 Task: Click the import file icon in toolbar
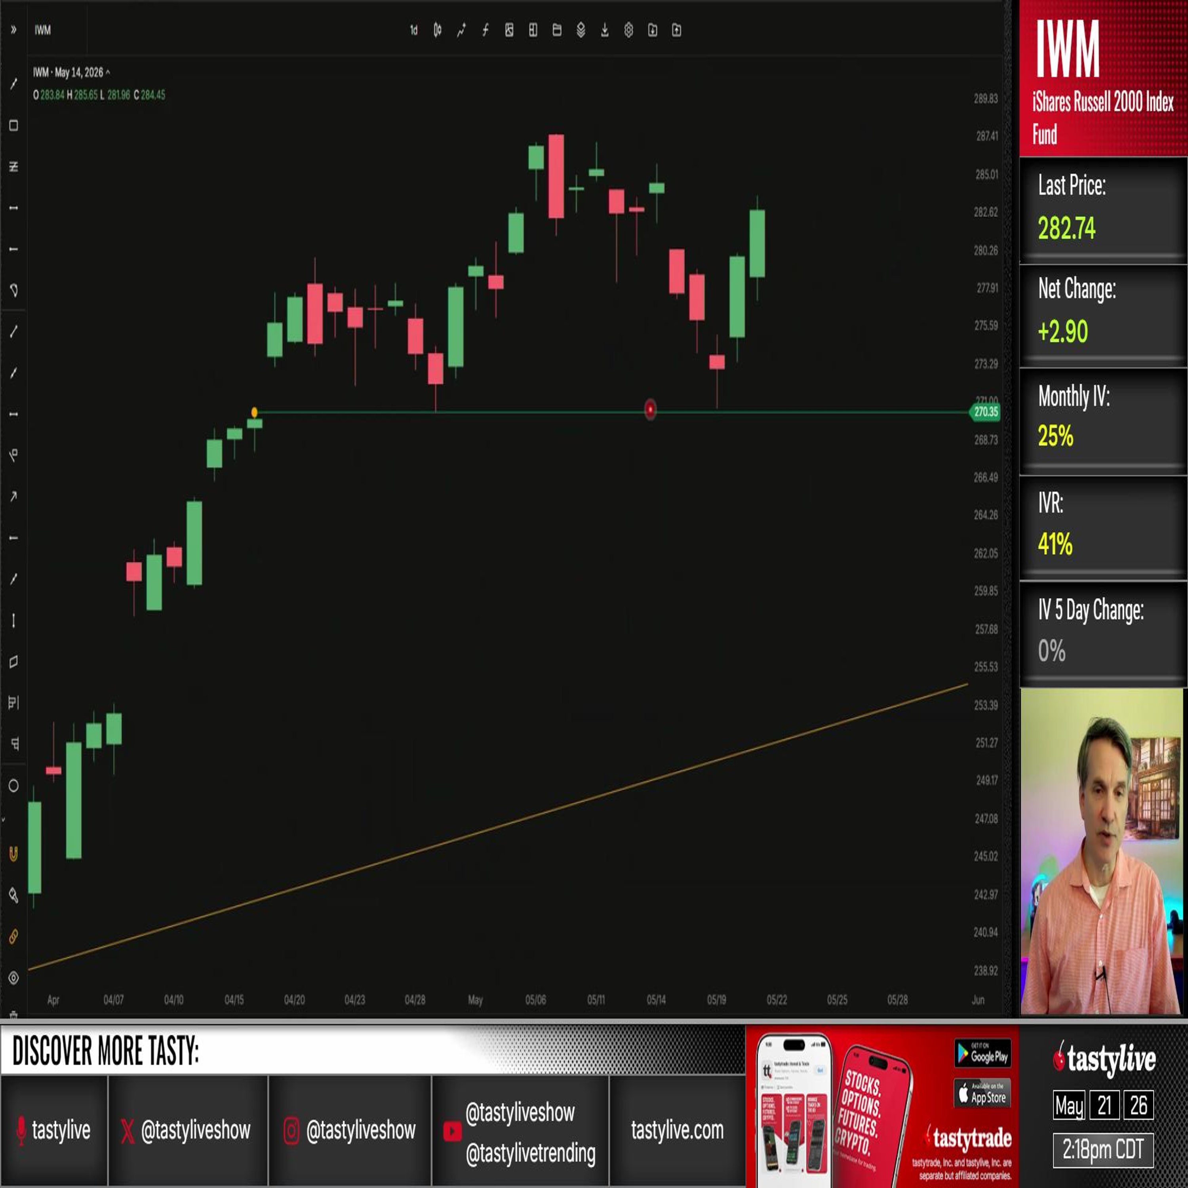(x=653, y=30)
